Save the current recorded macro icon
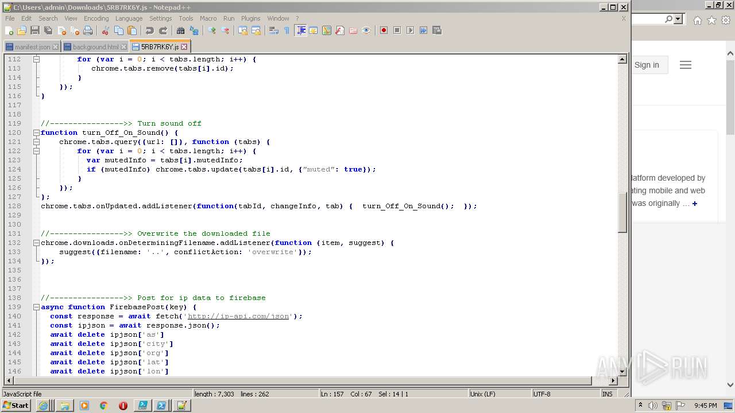 point(436,30)
